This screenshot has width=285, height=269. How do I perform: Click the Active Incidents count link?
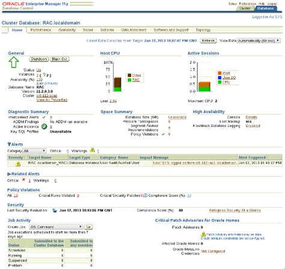(51, 127)
